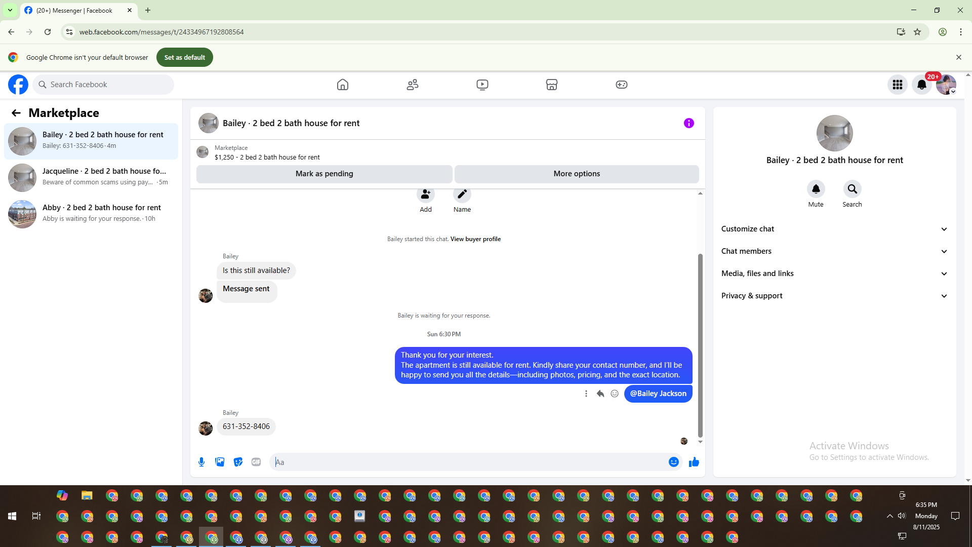Screen dimensions: 972x547
Task: Open Marketplace from top navigation
Action: pos(552,85)
